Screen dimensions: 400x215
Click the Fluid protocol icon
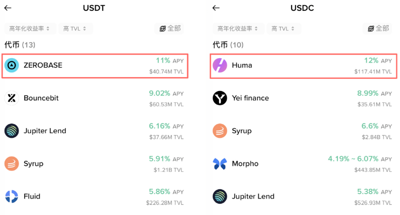click(x=12, y=196)
